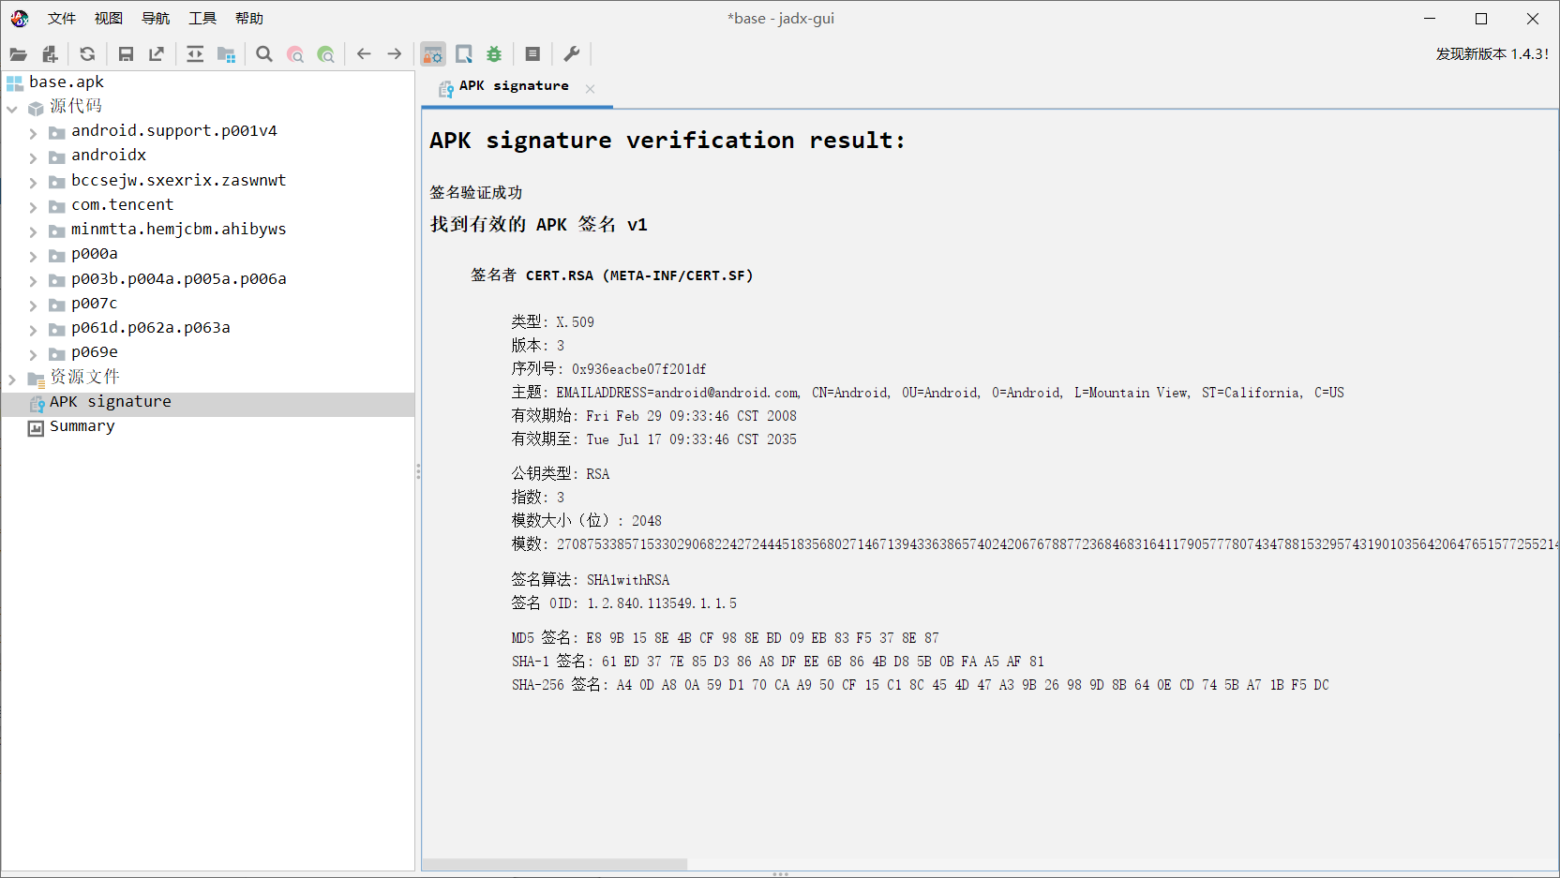Screen dimensions: 1560x878
Task: Click the bccsejw.sxexrix.zaswnwt folder icon
Action: (57, 183)
